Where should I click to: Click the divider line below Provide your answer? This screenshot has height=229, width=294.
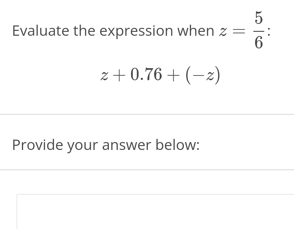click(x=147, y=169)
